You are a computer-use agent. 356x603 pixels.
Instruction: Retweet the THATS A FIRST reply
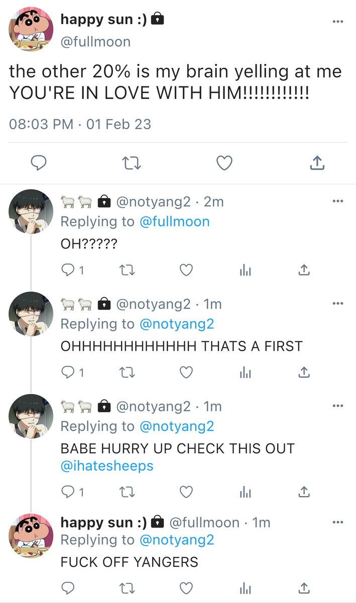pos(128,372)
